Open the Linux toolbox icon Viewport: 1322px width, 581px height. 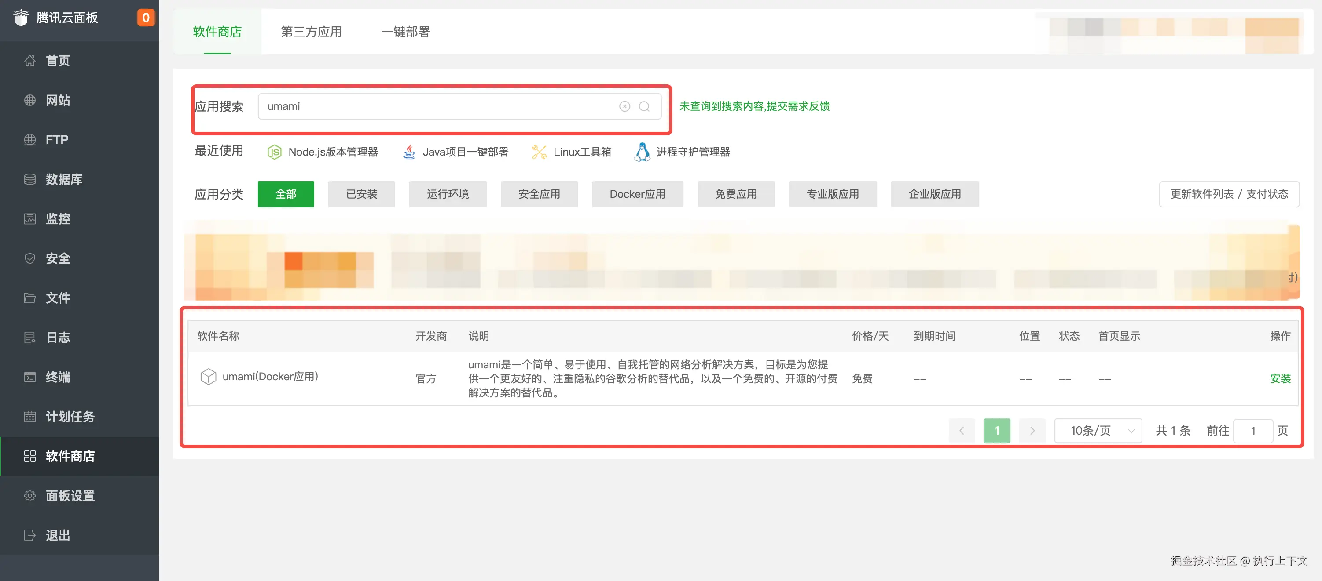tap(539, 152)
